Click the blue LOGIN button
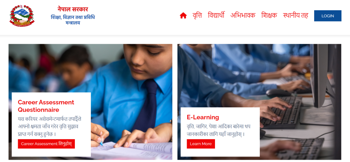350x162 pixels. pyautogui.click(x=328, y=16)
